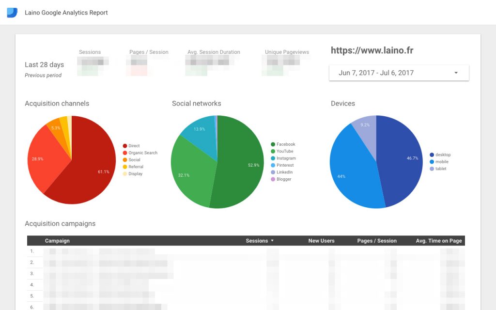Click the Previous period label
496x310 pixels.
click(43, 75)
